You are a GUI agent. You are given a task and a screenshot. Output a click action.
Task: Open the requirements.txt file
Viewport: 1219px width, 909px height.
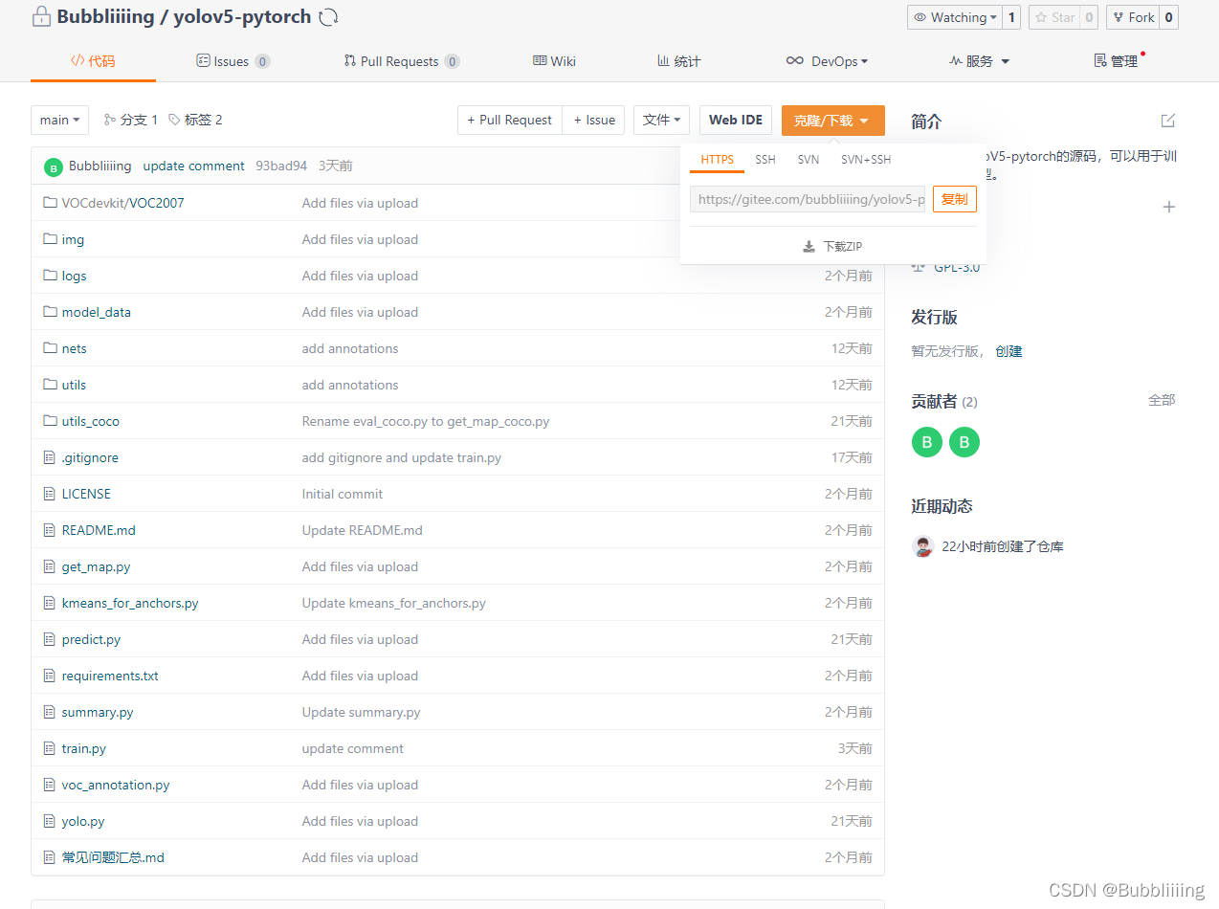pyautogui.click(x=110, y=676)
